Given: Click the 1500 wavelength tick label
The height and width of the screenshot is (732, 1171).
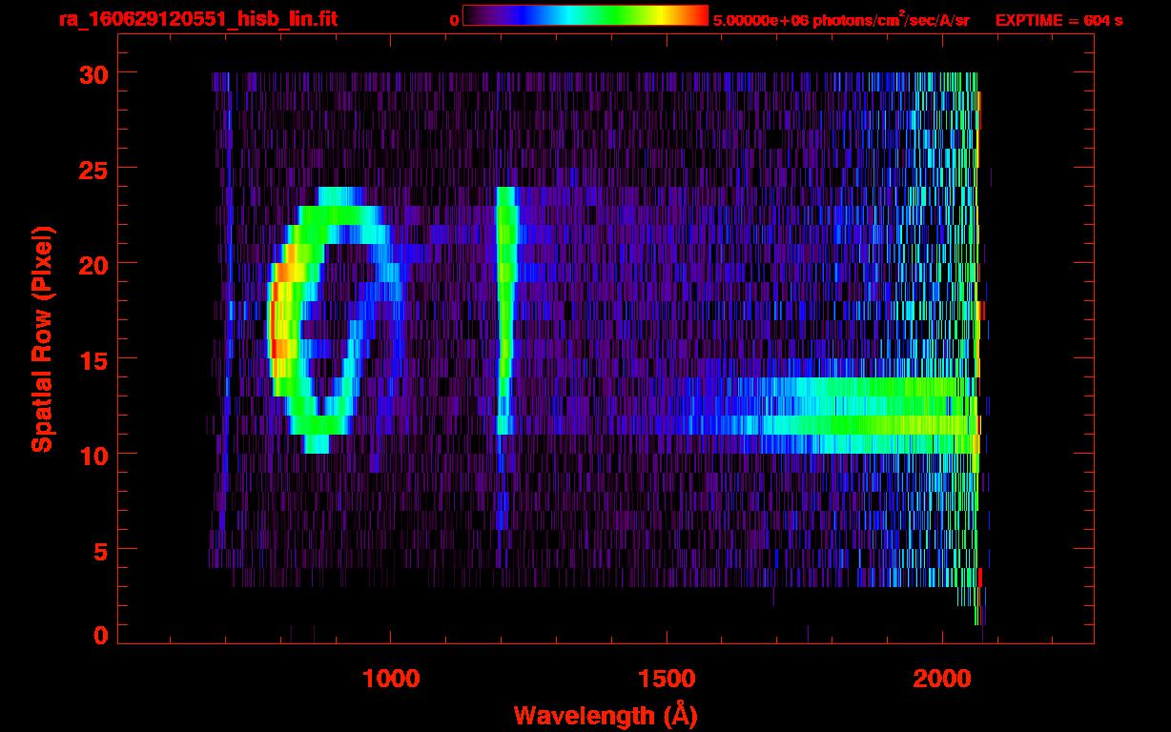Looking at the screenshot, I should click(x=666, y=679).
